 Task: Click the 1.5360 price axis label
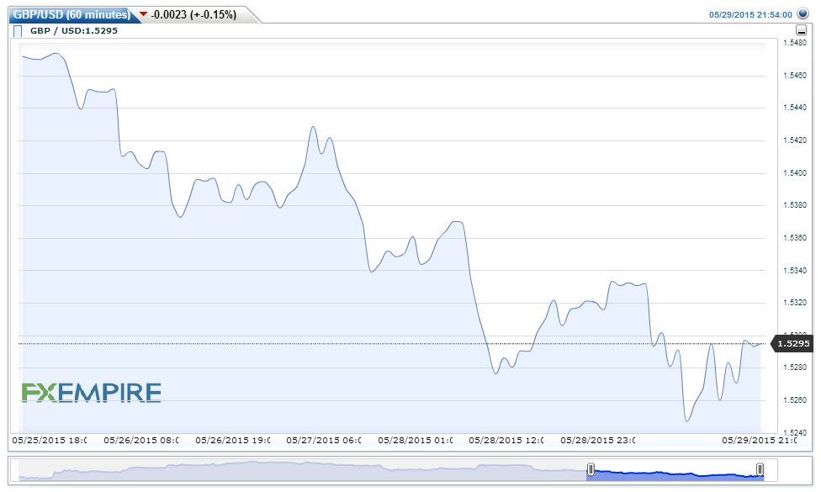click(x=795, y=238)
